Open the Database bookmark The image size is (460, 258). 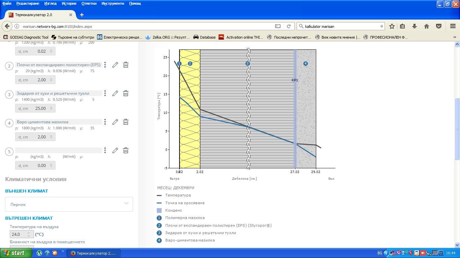click(204, 37)
